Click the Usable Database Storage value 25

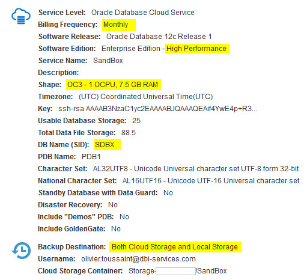(136, 121)
